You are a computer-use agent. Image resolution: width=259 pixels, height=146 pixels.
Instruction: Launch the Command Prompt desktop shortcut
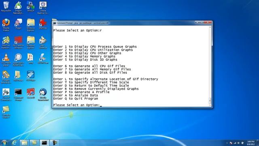18,95
